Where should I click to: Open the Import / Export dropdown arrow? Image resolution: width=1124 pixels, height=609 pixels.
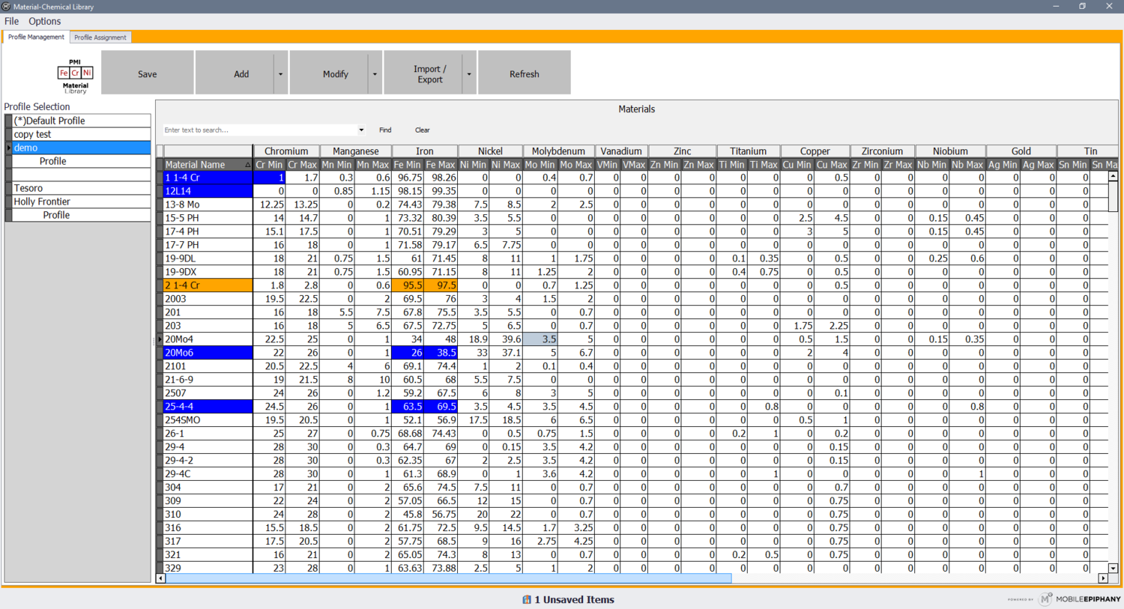pyautogui.click(x=469, y=74)
